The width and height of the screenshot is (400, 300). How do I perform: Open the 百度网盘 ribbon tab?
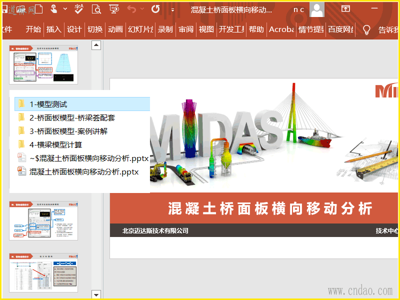click(x=340, y=29)
